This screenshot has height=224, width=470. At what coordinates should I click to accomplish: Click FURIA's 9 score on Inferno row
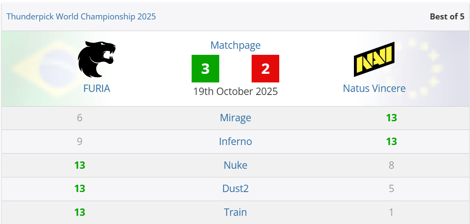tap(79, 142)
